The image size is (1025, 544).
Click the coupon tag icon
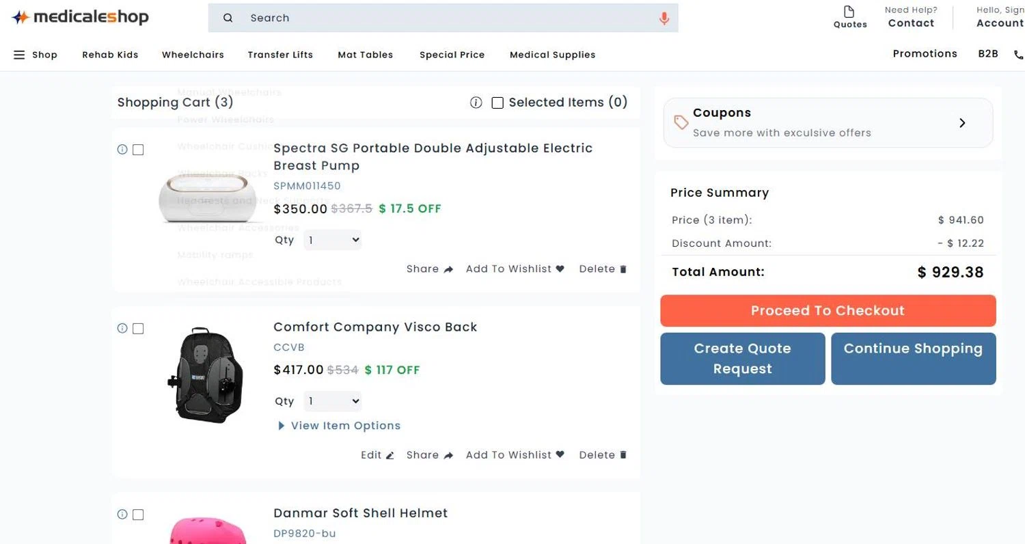tap(681, 122)
